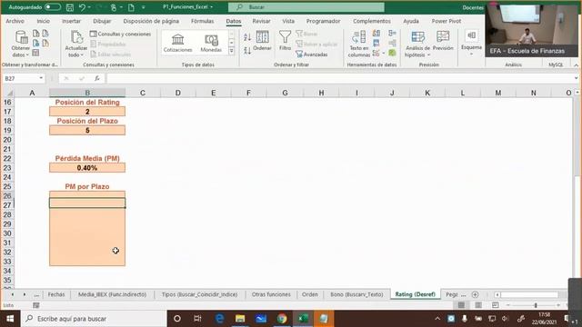Image resolution: width=582 pixels, height=327 pixels.
Task: Open the Dibujar ribbon tab
Action: point(102,21)
